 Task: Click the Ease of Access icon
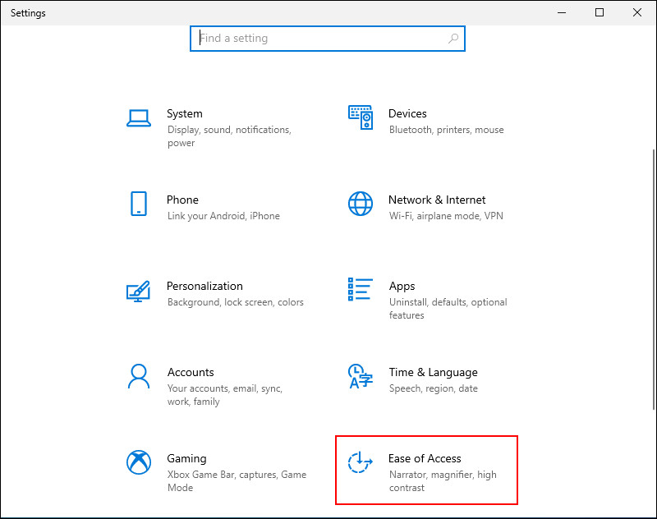361,462
